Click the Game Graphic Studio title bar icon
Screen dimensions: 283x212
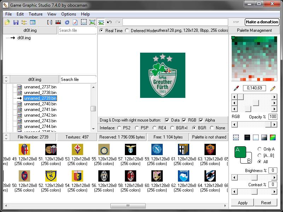pos(6,5)
